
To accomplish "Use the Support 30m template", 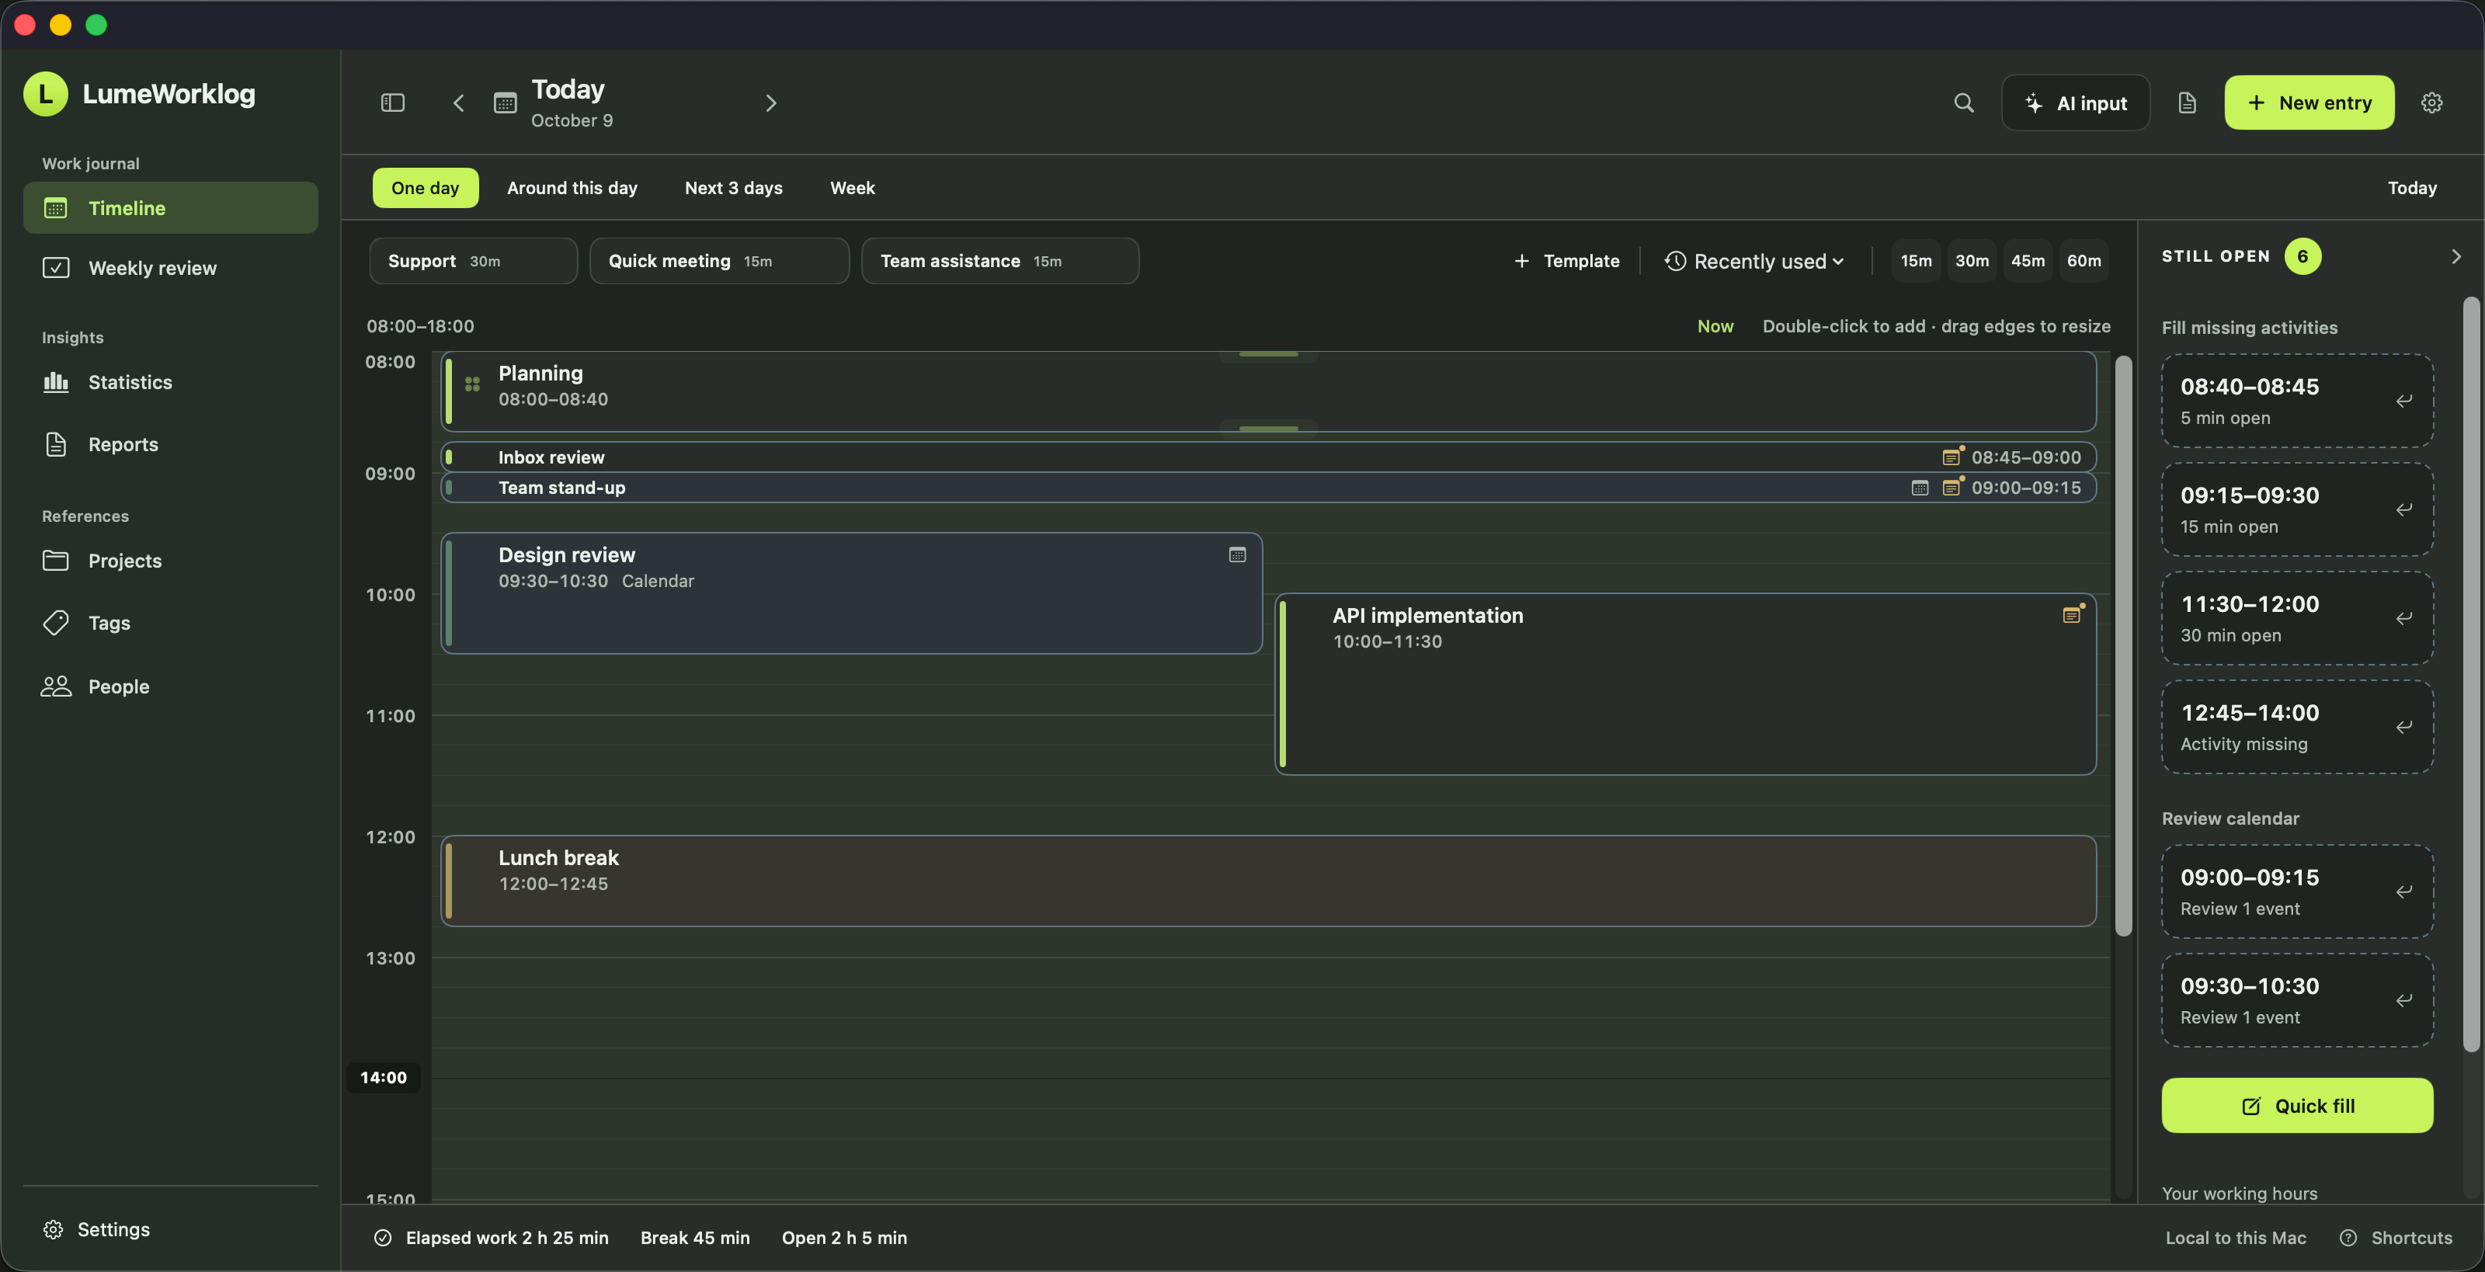I will (473, 262).
